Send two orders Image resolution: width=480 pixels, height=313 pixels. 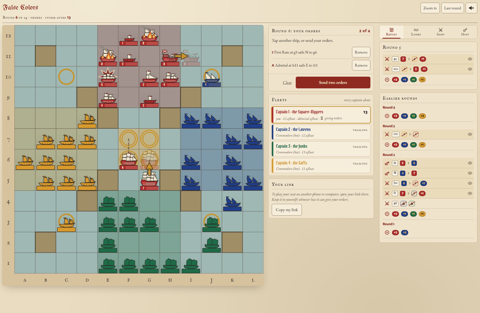pyautogui.click(x=333, y=83)
